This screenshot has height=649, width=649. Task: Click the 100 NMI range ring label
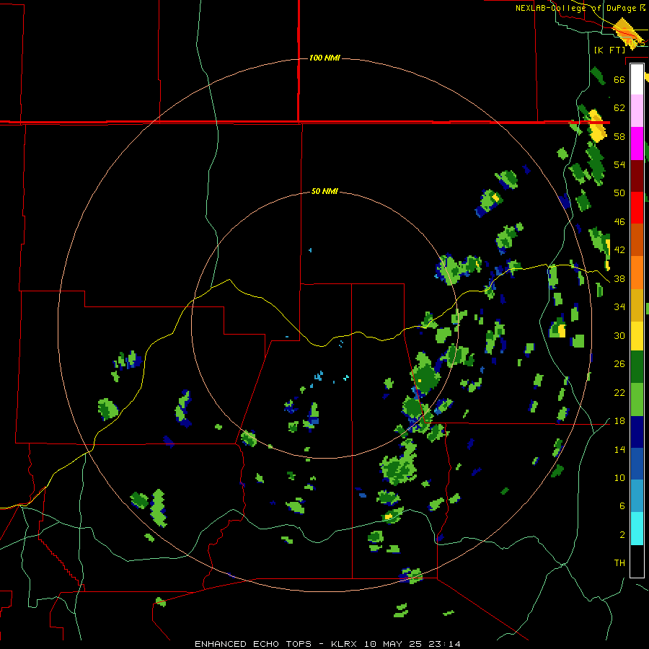click(324, 58)
